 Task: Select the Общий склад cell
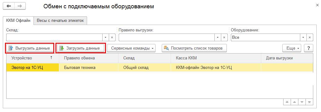[x=144, y=67]
